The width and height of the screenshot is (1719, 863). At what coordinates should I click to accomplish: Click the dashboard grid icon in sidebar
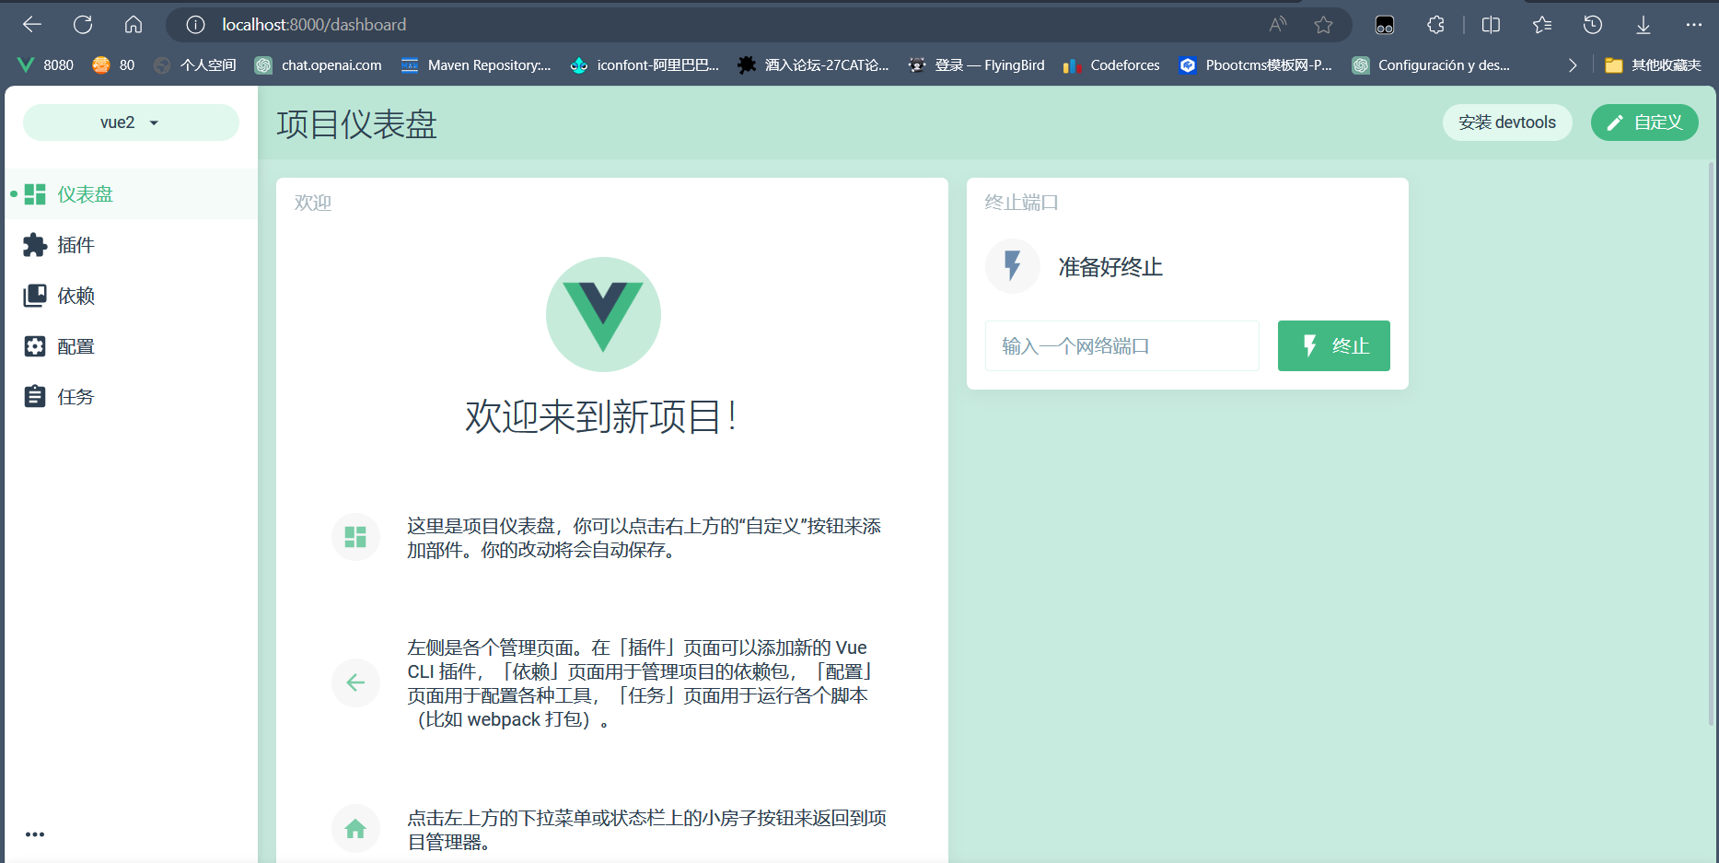(35, 194)
